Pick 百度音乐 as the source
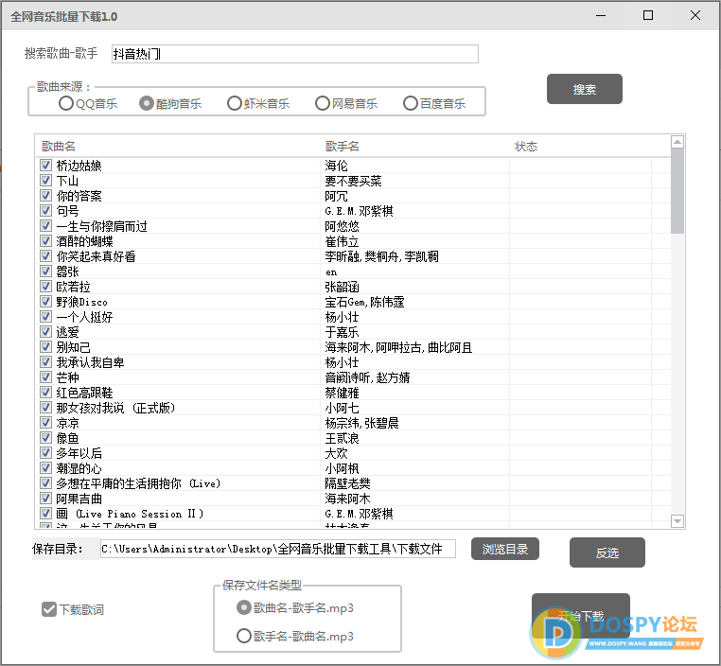 click(410, 103)
